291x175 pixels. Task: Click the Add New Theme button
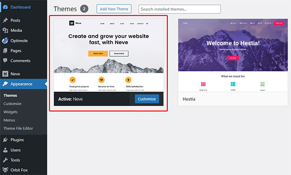click(114, 9)
